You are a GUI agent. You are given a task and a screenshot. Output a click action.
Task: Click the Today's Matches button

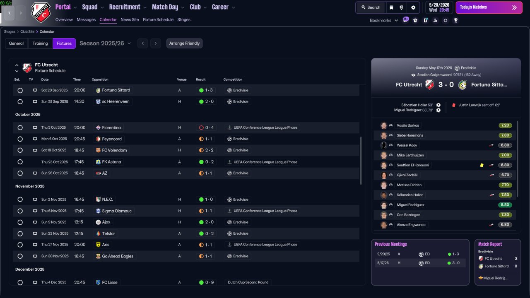click(x=489, y=7)
